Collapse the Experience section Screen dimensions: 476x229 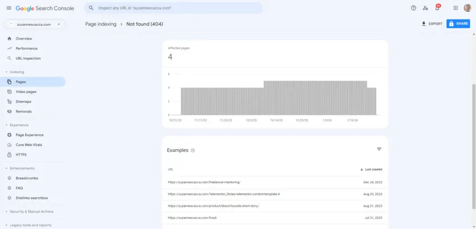coord(17,125)
